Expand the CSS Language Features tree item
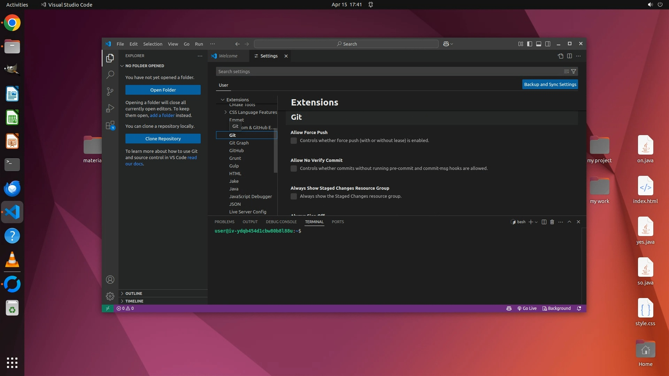Image resolution: width=669 pixels, height=376 pixels. [225, 112]
